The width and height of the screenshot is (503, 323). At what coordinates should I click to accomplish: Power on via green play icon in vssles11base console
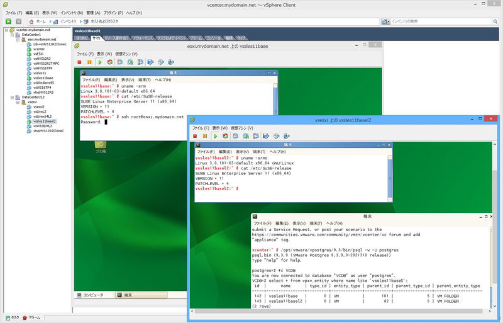(x=100, y=62)
